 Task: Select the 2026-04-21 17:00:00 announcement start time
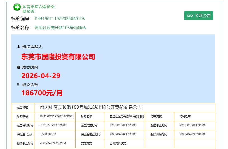tap(53, 125)
